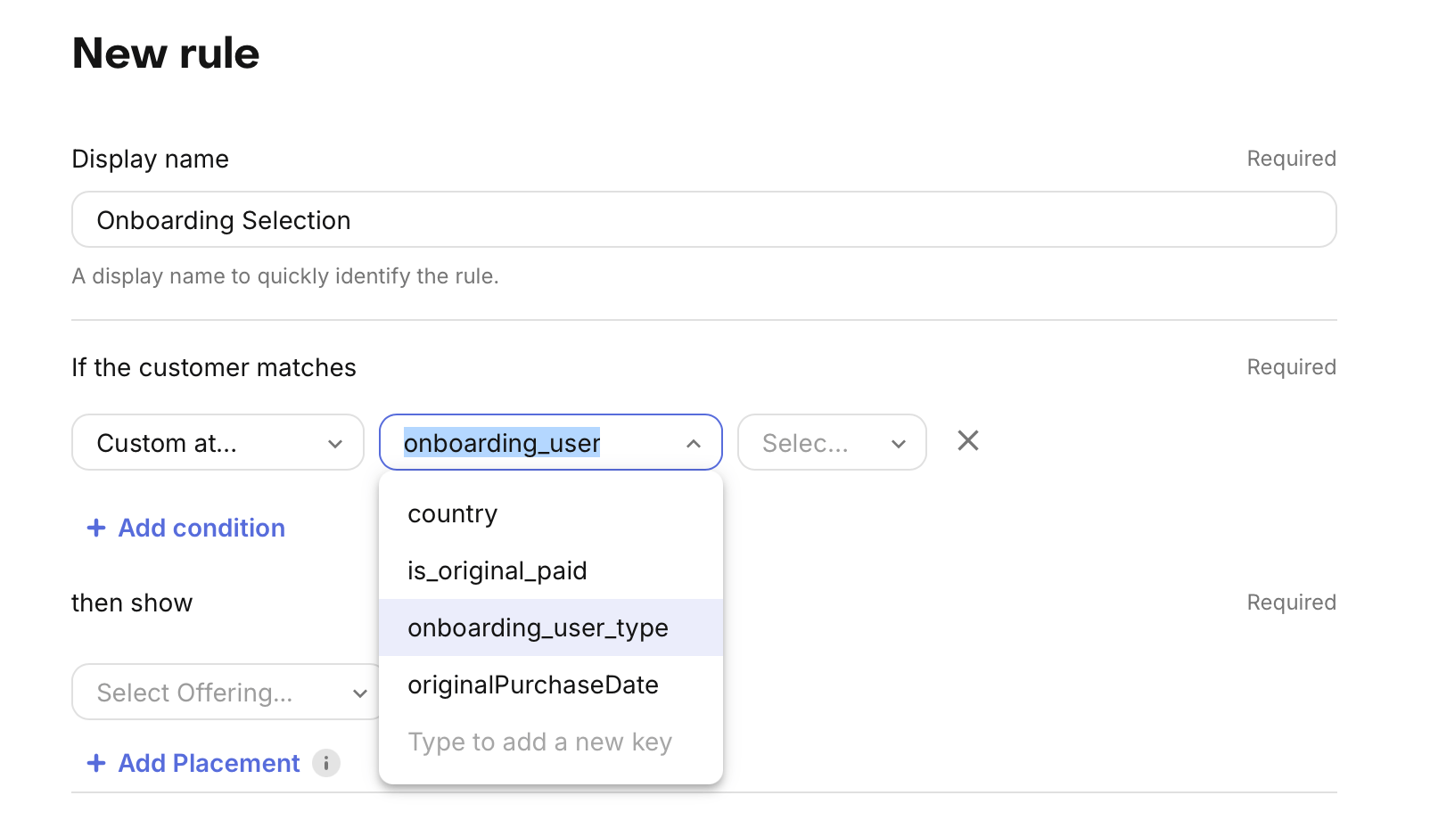Remove the condition with the X icon
Screen dimensions: 1430x820
pos(967,441)
